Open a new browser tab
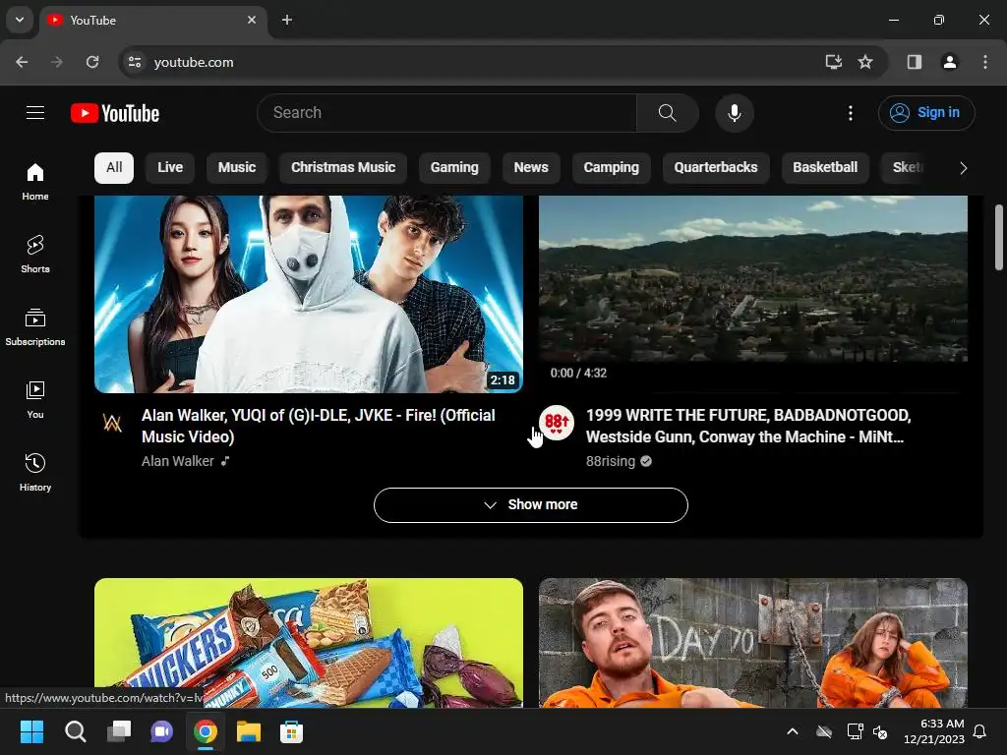The width and height of the screenshot is (1007, 755). click(x=287, y=20)
